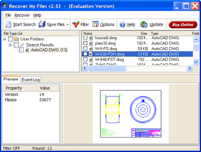Click the User Folders folder icon
The width and height of the screenshot is (201, 152).
point(16,39)
